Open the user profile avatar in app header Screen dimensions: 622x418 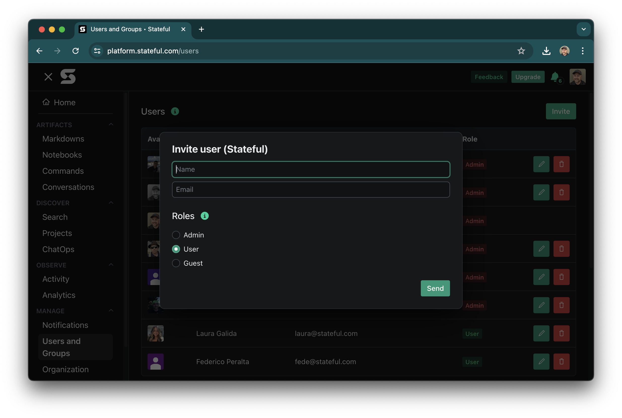click(x=577, y=77)
